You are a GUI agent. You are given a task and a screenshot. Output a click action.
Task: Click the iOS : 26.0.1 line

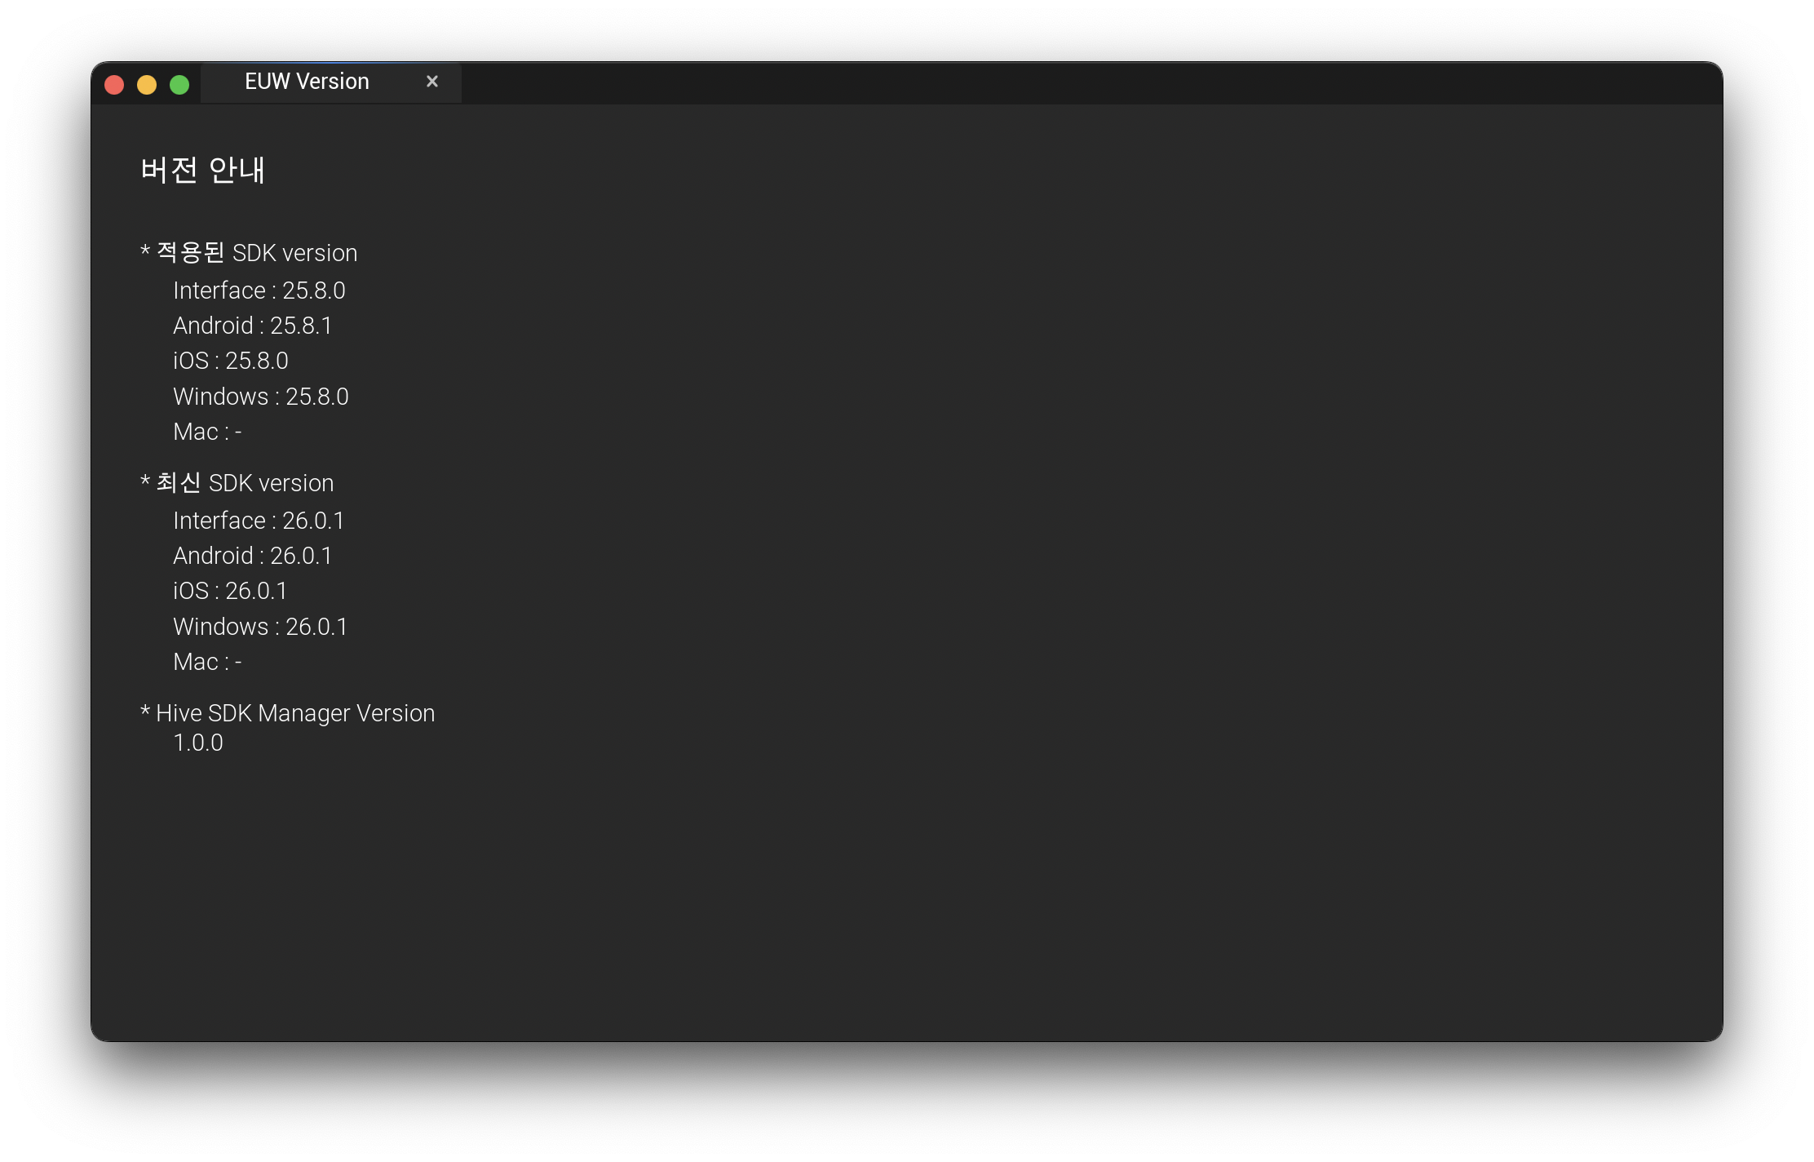pos(230,591)
